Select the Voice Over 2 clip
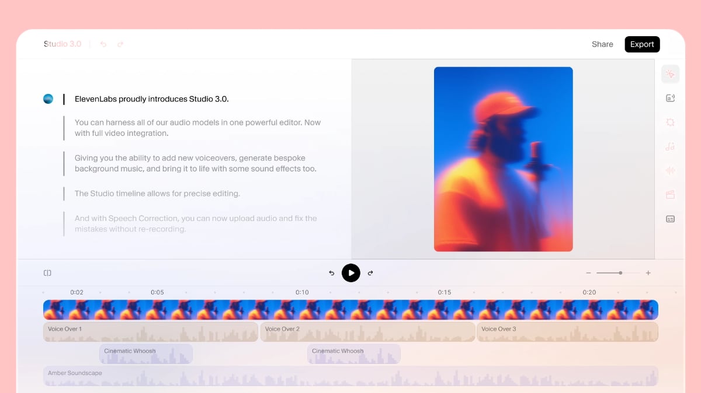Image resolution: width=701 pixels, height=393 pixels. point(367,332)
